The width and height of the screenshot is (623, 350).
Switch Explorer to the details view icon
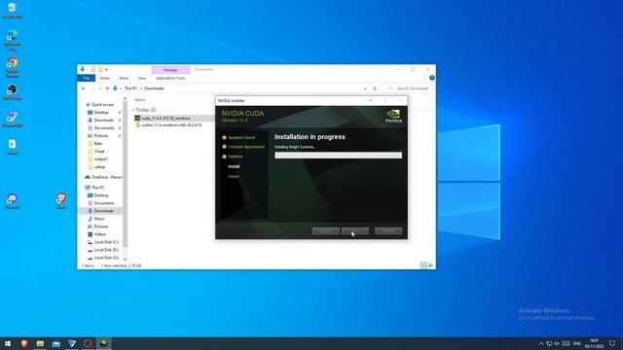[423, 265]
